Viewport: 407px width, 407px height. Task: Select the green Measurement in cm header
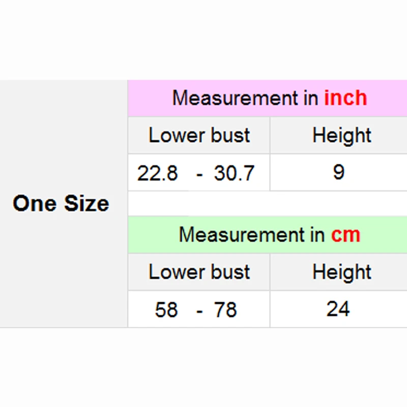coord(267,235)
